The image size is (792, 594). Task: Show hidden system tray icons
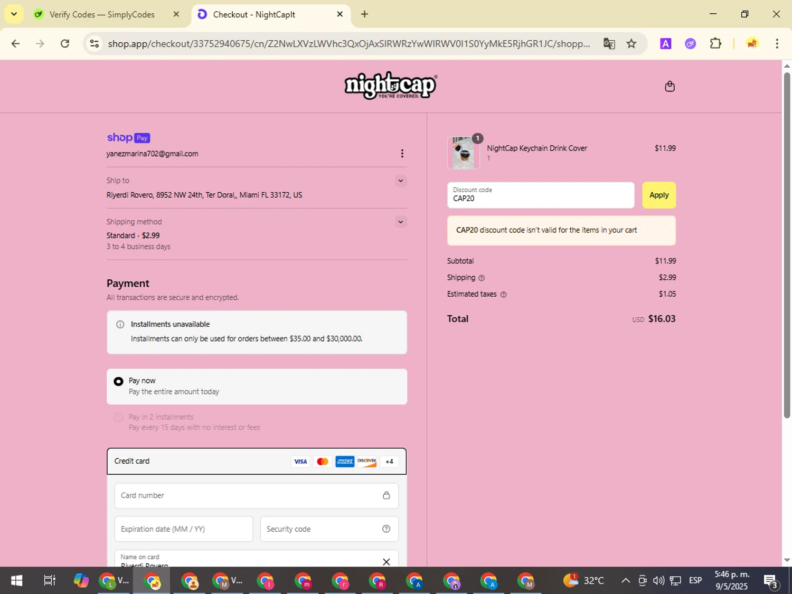[626, 581]
